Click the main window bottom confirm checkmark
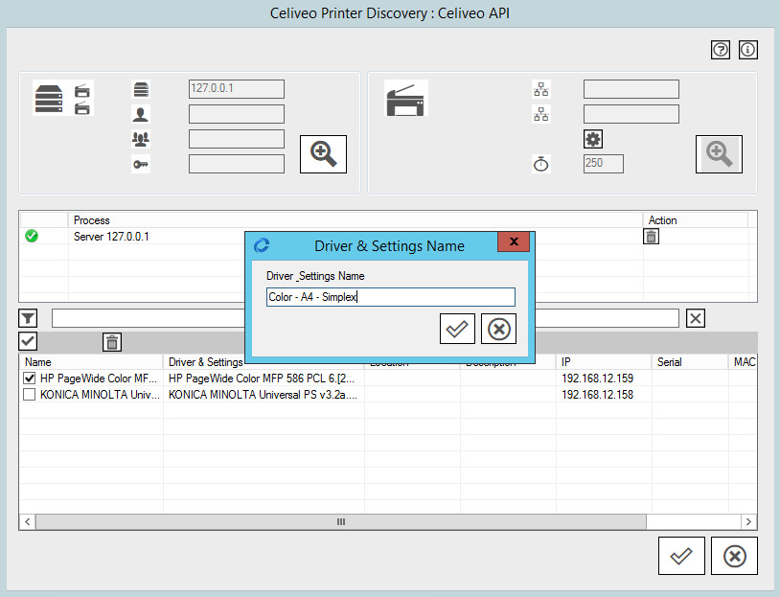This screenshot has height=597, width=780. (x=681, y=557)
